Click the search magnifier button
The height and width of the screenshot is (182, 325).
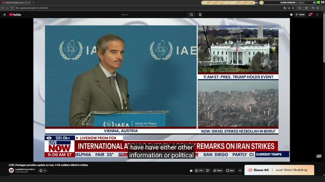point(191,15)
